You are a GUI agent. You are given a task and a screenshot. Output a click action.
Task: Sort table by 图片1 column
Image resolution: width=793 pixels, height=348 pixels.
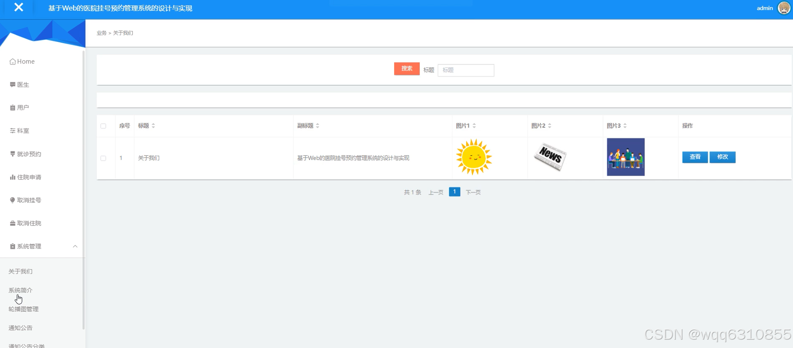point(474,125)
